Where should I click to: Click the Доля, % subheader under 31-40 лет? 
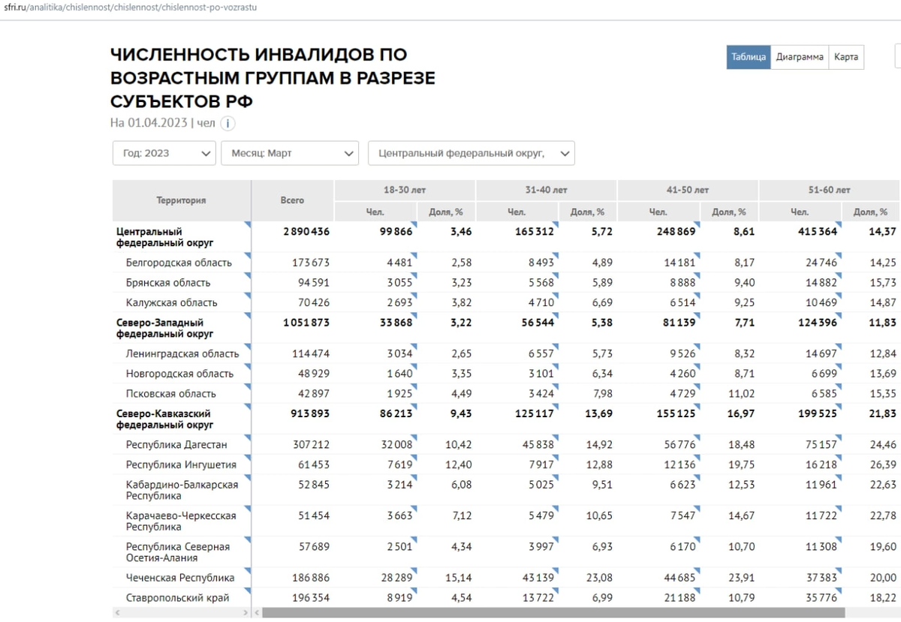(x=586, y=212)
